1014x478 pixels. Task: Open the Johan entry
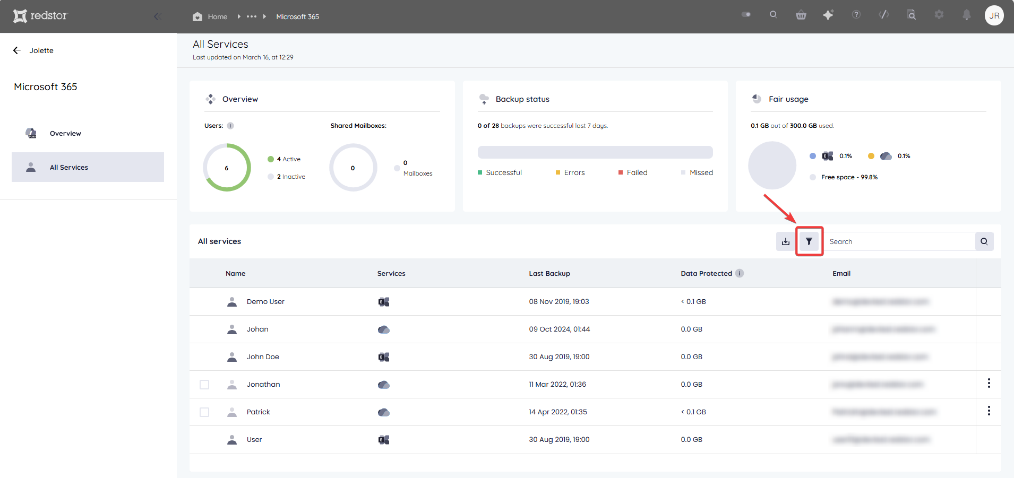257,329
